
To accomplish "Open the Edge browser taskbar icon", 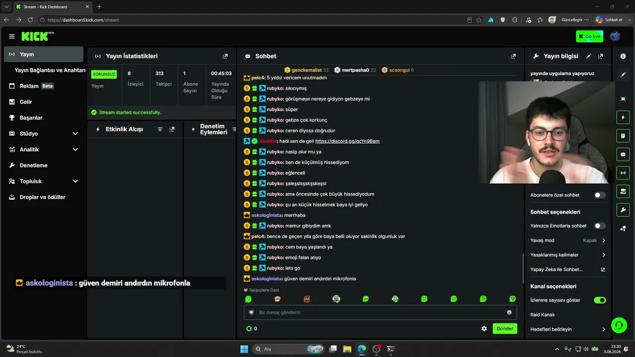I will click(x=362, y=349).
